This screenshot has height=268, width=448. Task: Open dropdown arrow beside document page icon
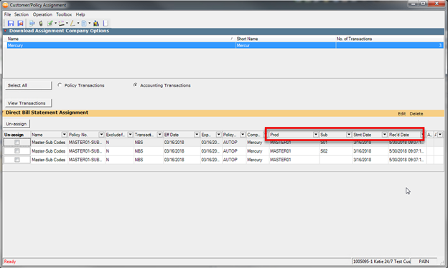(89, 24)
